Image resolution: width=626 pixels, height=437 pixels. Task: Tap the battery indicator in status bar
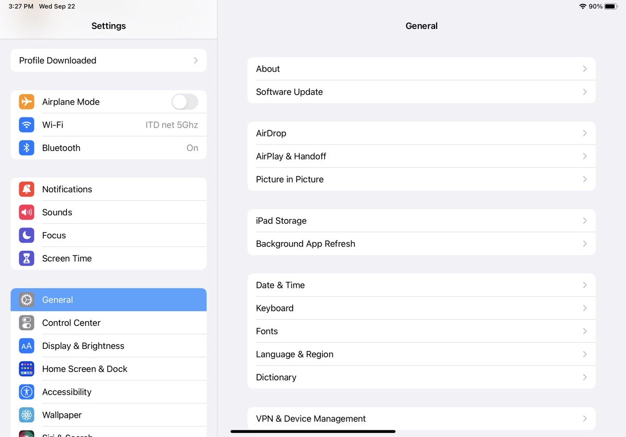[610, 6]
